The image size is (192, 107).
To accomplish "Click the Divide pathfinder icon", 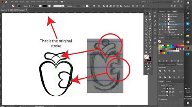I will 160,77.
